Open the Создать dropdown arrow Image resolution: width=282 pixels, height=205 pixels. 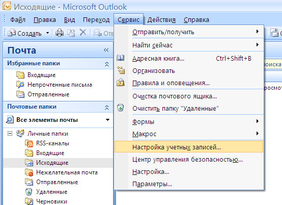click(x=47, y=33)
